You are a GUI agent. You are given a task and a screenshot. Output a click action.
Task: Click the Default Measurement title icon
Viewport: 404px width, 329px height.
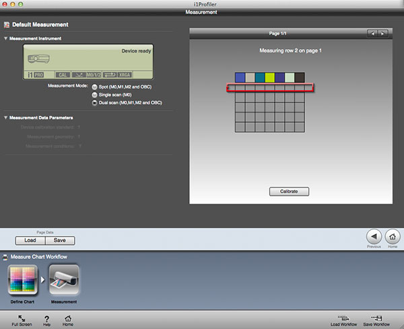click(7, 25)
